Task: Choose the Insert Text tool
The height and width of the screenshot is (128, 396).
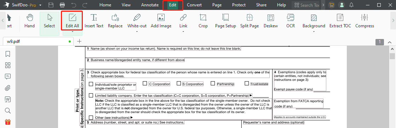Action: tap(94, 21)
